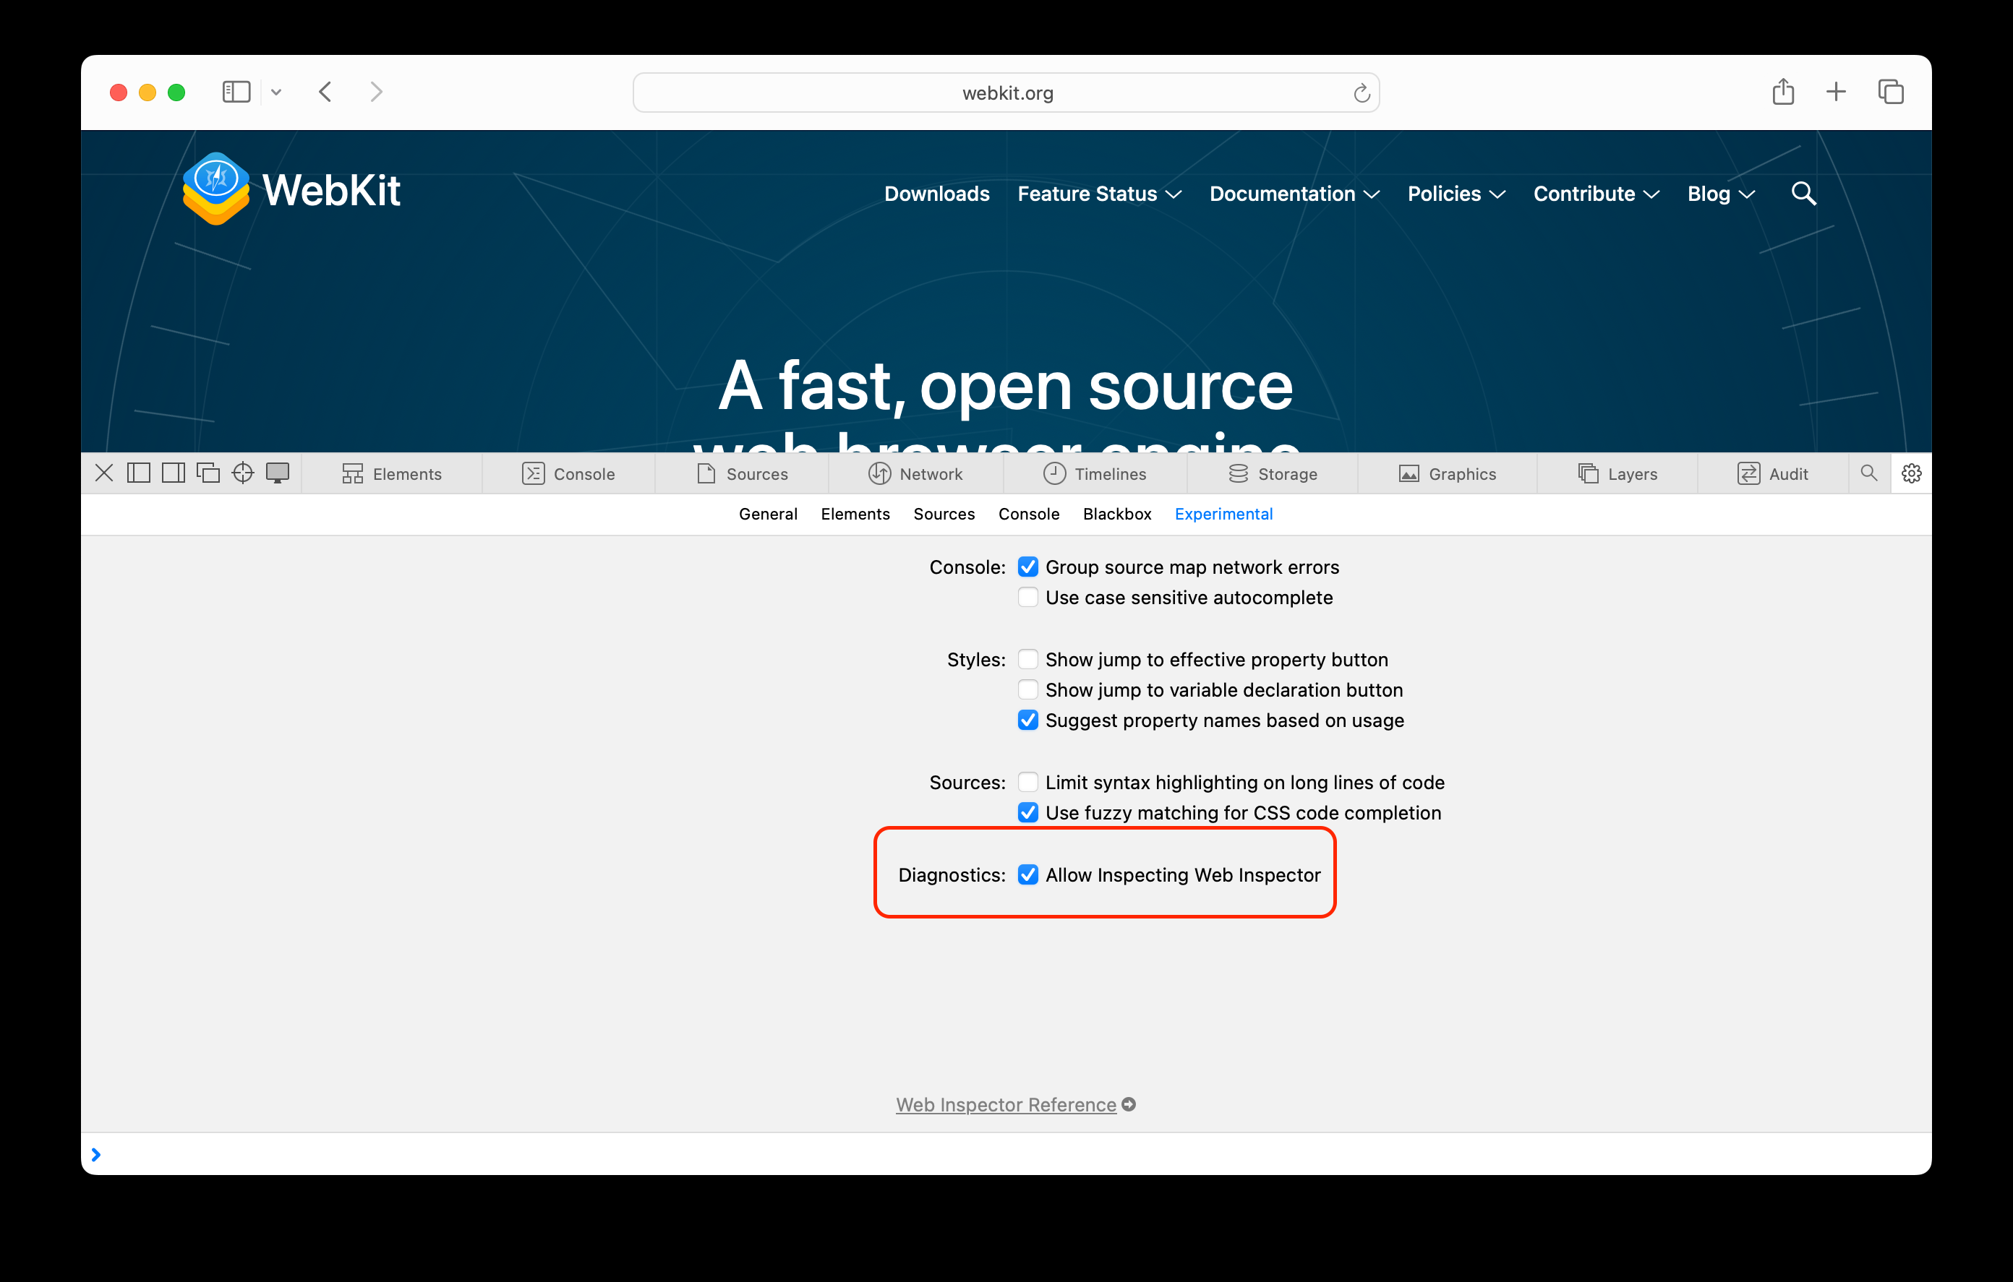Screen dimensions: 2013x1282
Task: Select the Blackbox settings tab
Action: 1117,514
